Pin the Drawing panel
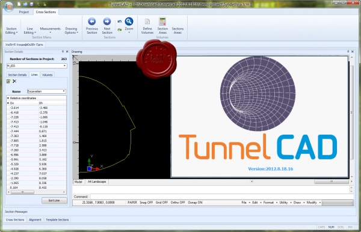Image resolution: width=361 pixels, height=232 pixels. 348,52
